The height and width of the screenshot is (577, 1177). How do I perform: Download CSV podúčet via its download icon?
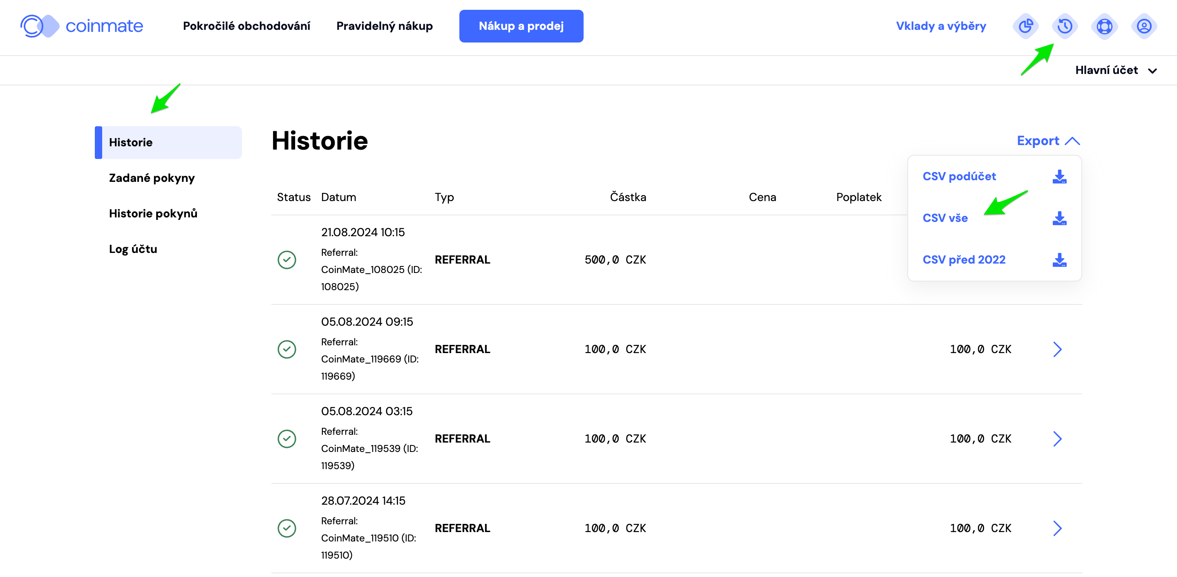[1059, 177]
